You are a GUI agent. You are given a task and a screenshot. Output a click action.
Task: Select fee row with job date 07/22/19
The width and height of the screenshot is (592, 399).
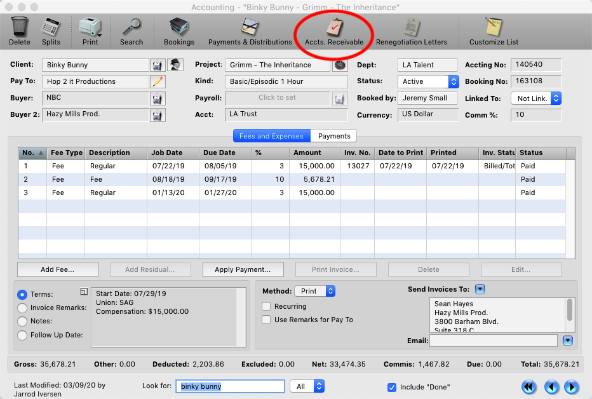[x=292, y=166]
